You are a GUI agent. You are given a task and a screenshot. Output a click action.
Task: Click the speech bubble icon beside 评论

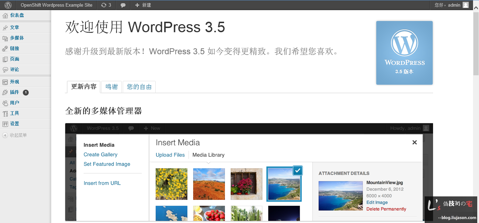(5, 70)
